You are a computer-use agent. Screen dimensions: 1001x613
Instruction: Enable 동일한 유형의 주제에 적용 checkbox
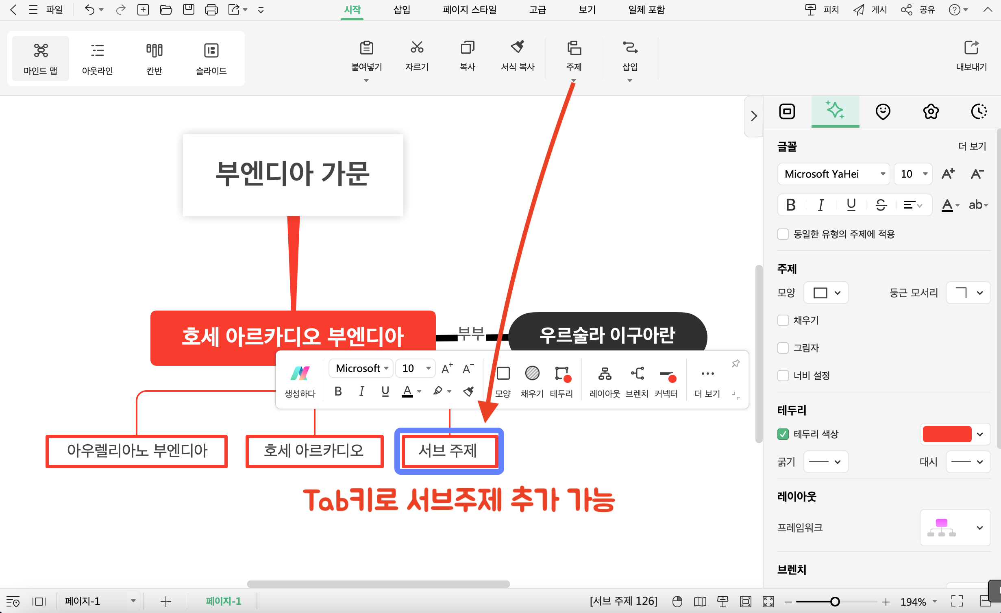783,234
